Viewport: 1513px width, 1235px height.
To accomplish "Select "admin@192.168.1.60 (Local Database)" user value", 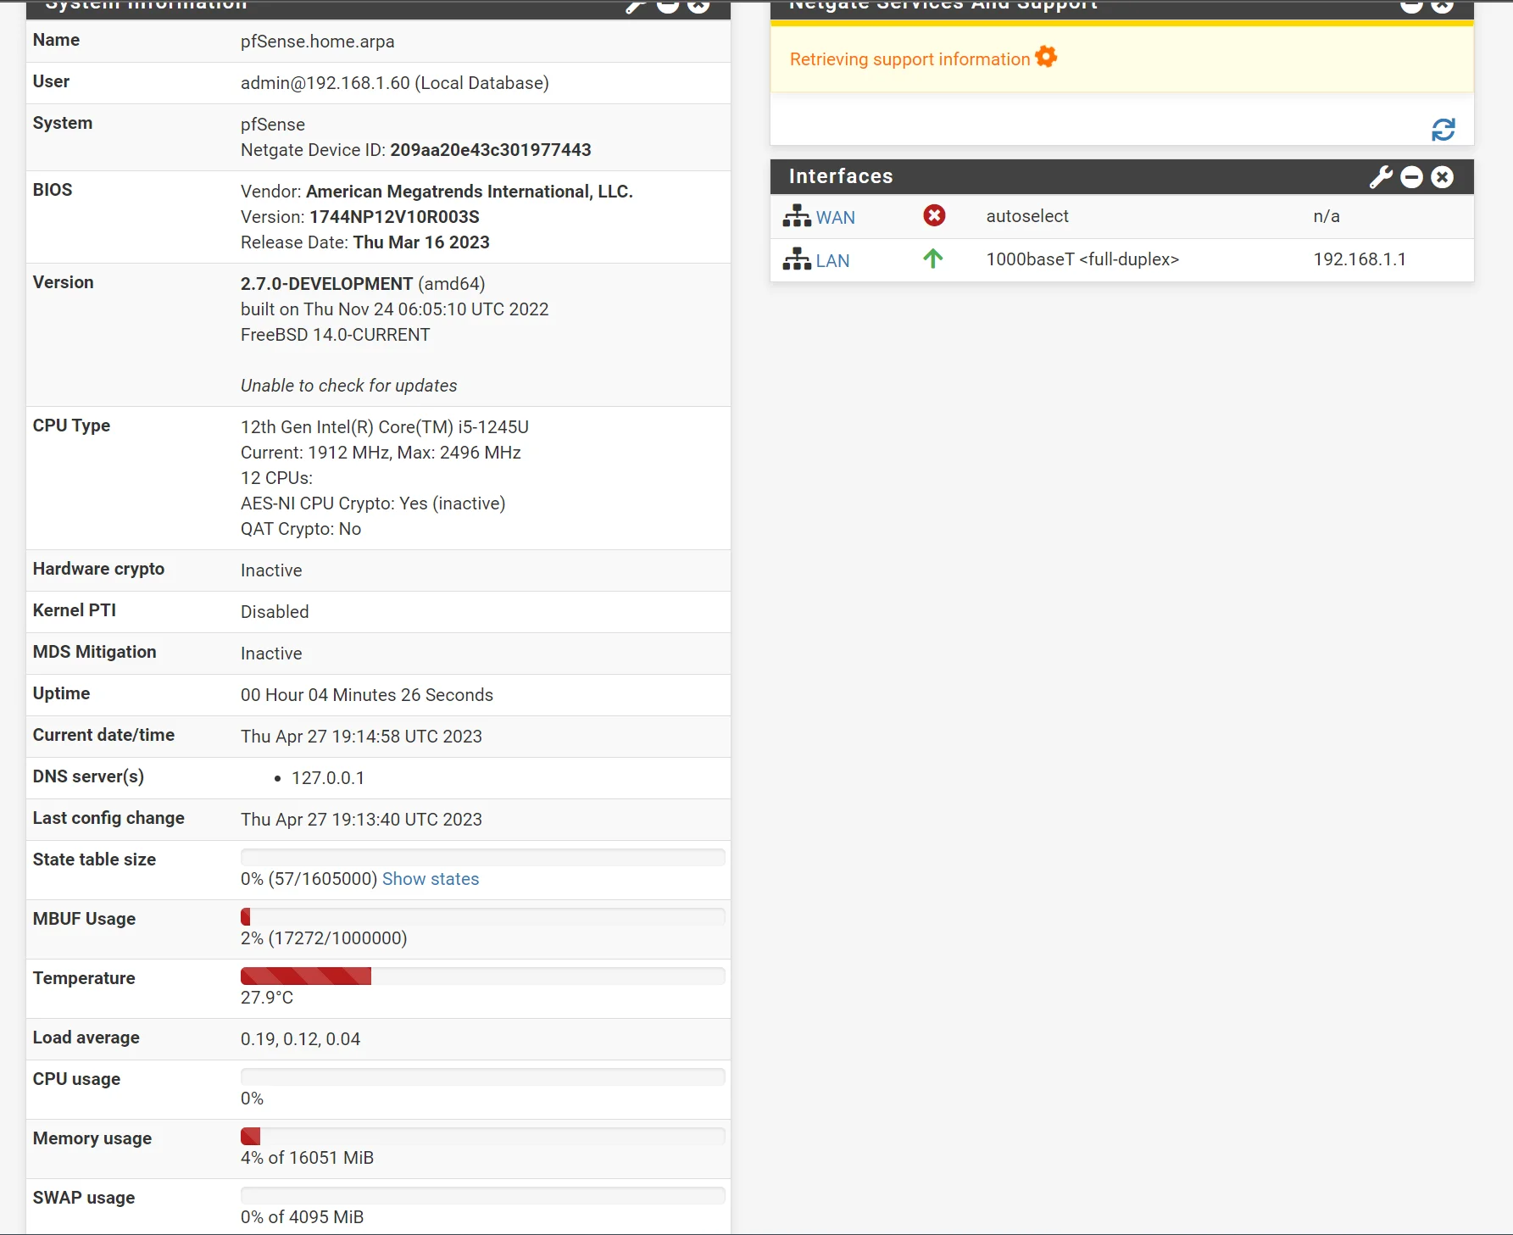I will (395, 83).
